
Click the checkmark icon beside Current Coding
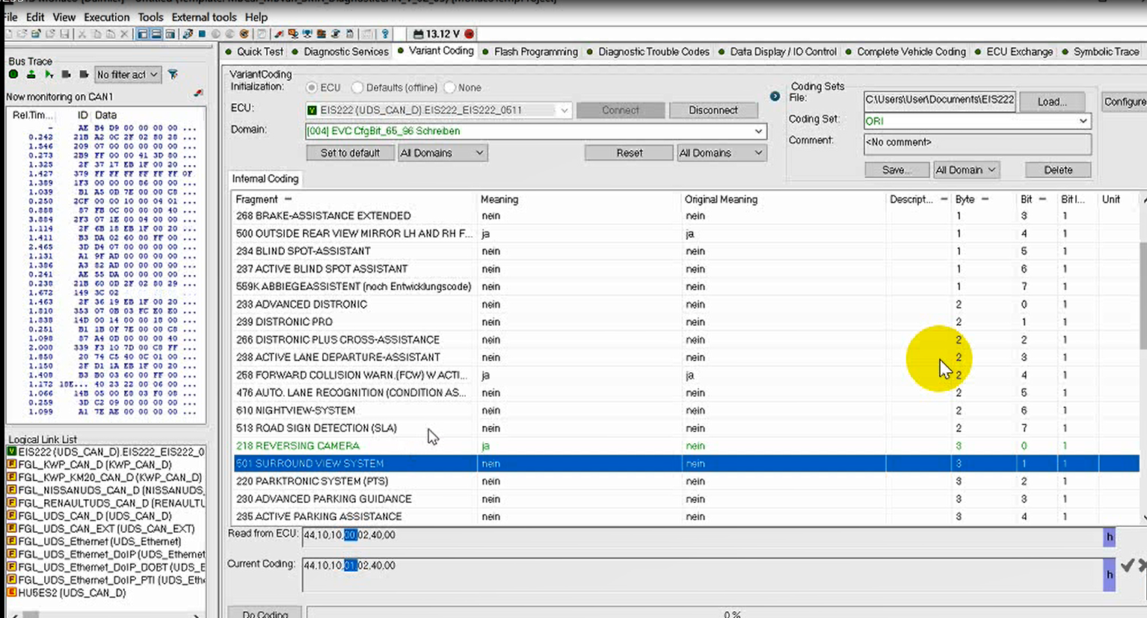pyautogui.click(x=1128, y=566)
